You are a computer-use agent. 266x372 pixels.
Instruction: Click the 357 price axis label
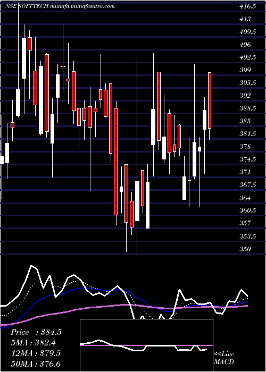pos(245,224)
